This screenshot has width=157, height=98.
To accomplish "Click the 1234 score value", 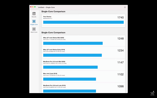I will tap(120, 51).
